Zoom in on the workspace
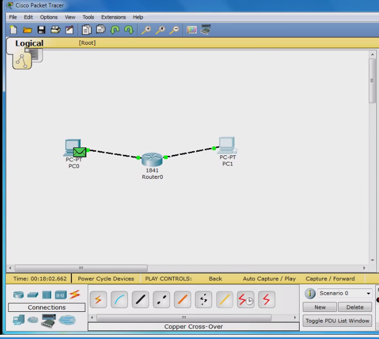Image resolution: width=379 pixels, height=339 pixels. (146, 30)
